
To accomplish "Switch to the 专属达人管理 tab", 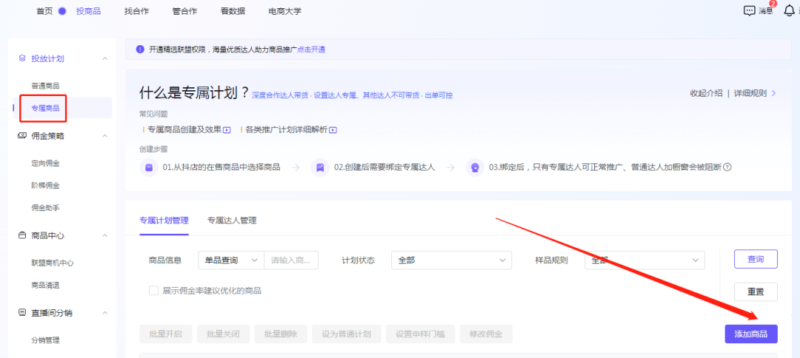I will click(232, 220).
